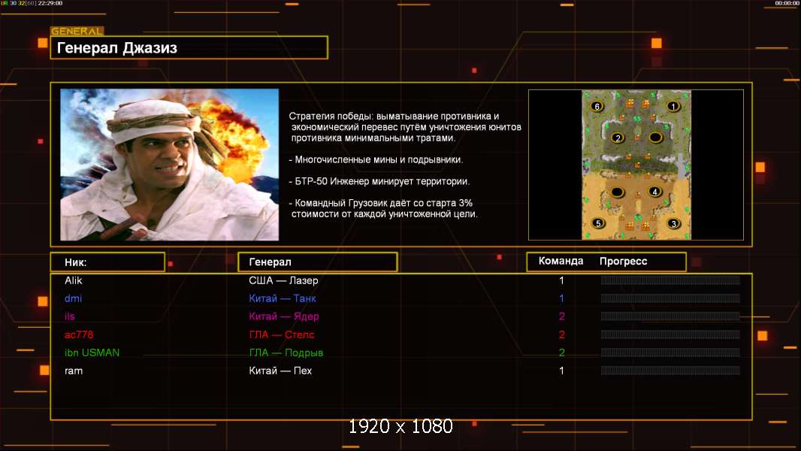Viewport: 801px width, 451px height.
Task: Click the progress bar in ibn USMAN's row
Action: [670, 353]
